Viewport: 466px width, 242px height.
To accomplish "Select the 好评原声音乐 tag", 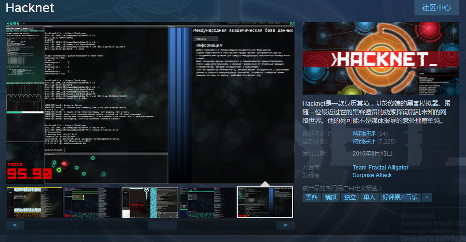I will pyautogui.click(x=400, y=197).
